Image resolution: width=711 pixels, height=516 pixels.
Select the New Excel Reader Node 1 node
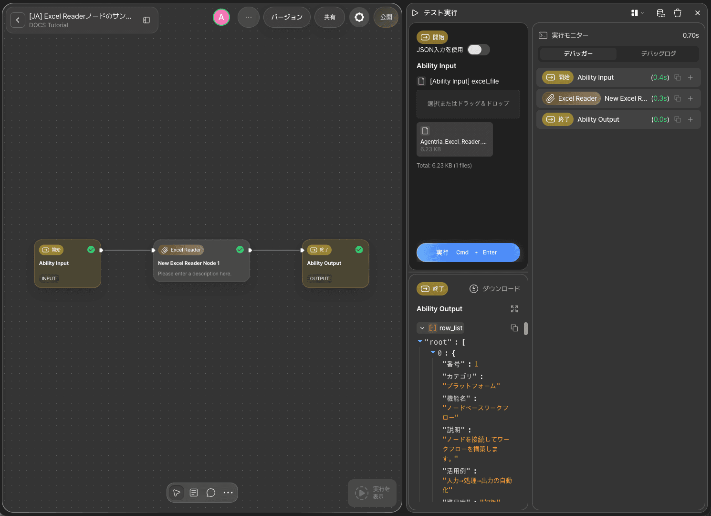coord(201,261)
